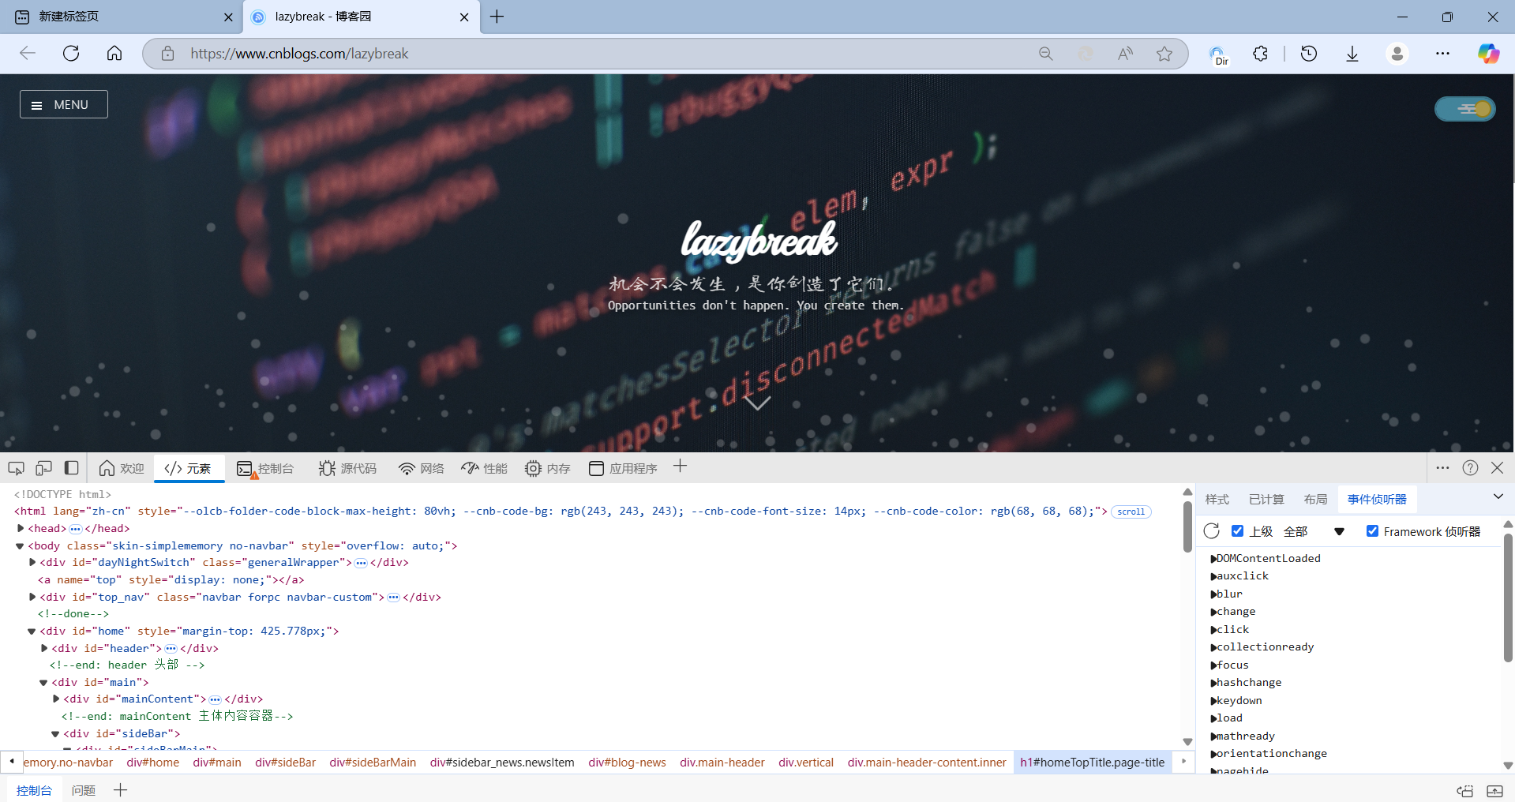Expand the div#top_nav node
Viewport: 1515px width, 802px height.
click(32, 597)
